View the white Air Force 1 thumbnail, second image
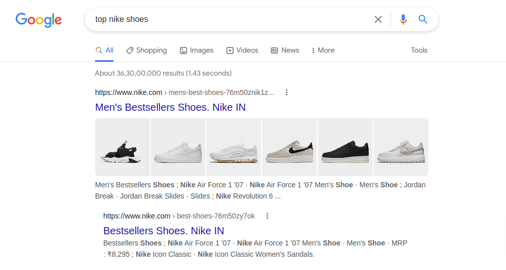 click(x=178, y=147)
